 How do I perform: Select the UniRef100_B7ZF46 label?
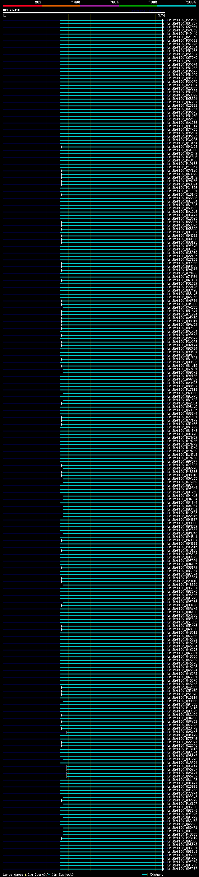point(182,739)
